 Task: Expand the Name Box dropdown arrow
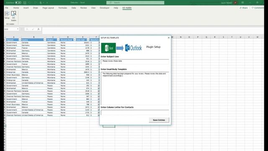(x=18, y=29)
